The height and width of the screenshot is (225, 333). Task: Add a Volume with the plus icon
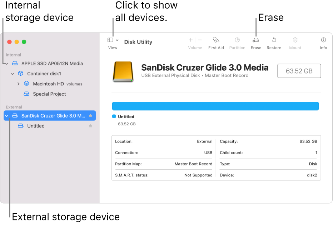tap(190, 40)
